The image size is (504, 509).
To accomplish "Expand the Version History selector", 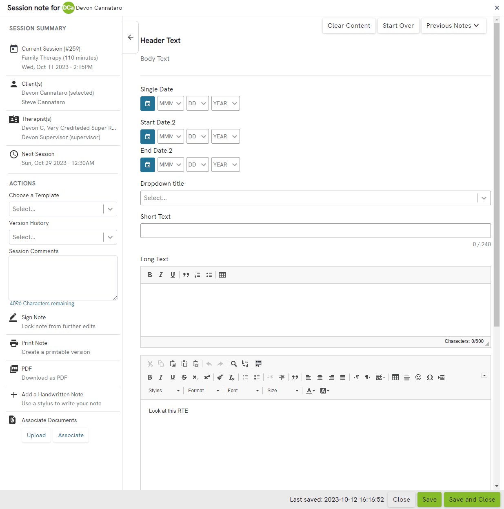I will [63, 237].
